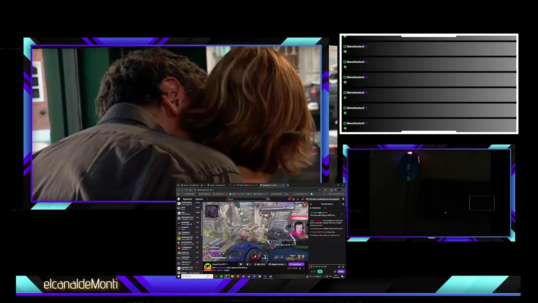Viewport: 538px width, 303px height.
Task: Click the streamer's yellow channel avatar
Action: coord(207,267)
